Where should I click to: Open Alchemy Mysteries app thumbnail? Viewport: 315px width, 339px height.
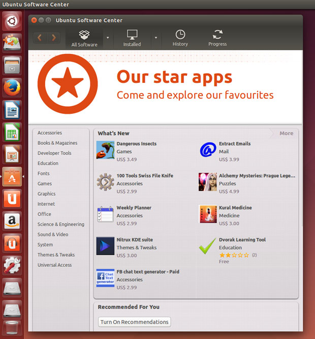coord(208,182)
